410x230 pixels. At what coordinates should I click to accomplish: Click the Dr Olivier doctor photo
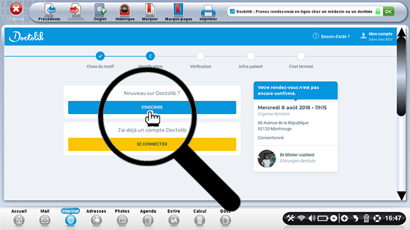click(x=266, y=158)
